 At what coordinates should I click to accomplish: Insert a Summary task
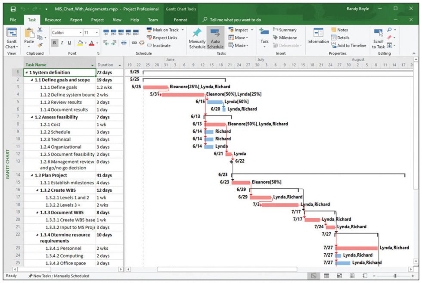point(285,30)
